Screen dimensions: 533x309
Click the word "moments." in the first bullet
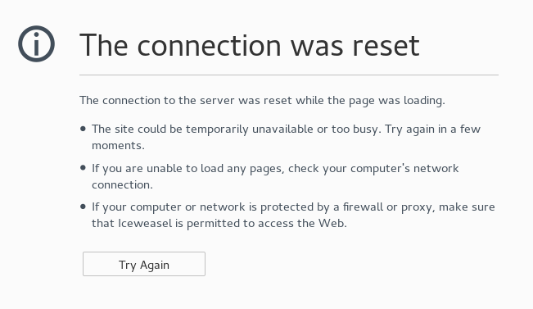(118, 146)
